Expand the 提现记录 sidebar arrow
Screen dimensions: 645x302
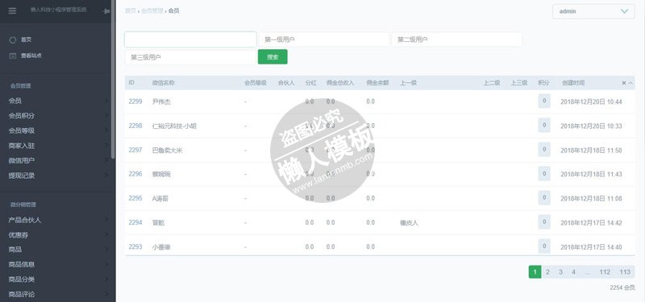click(106, 176)
